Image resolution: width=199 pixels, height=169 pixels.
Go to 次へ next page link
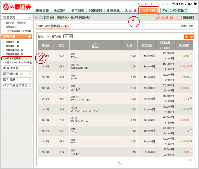pos(120,163)
